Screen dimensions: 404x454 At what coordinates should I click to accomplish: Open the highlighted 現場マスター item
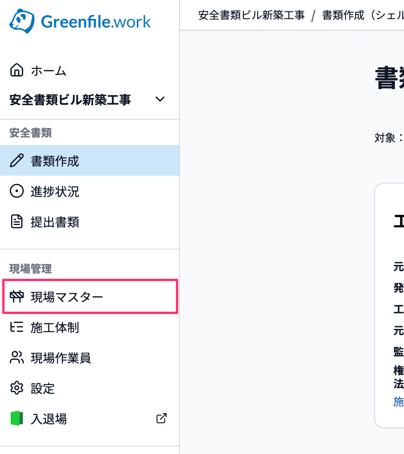[90, 296]
